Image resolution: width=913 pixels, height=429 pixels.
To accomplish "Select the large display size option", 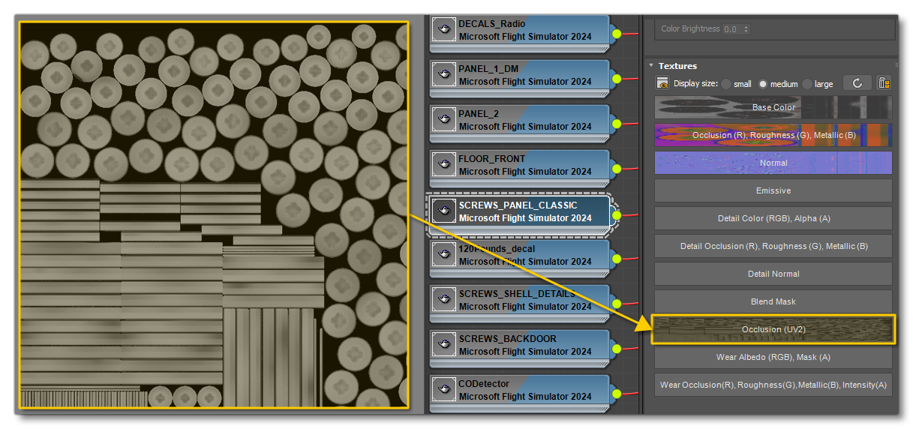I will (x=807, y=84).
